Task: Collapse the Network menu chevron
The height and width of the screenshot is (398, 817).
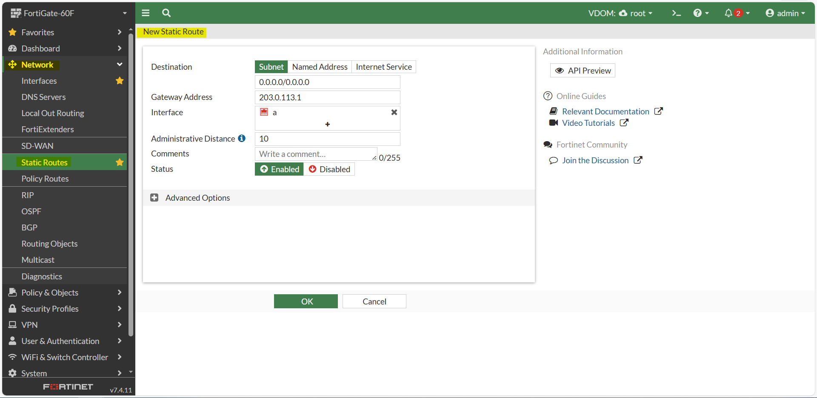Action: point(120,64)
